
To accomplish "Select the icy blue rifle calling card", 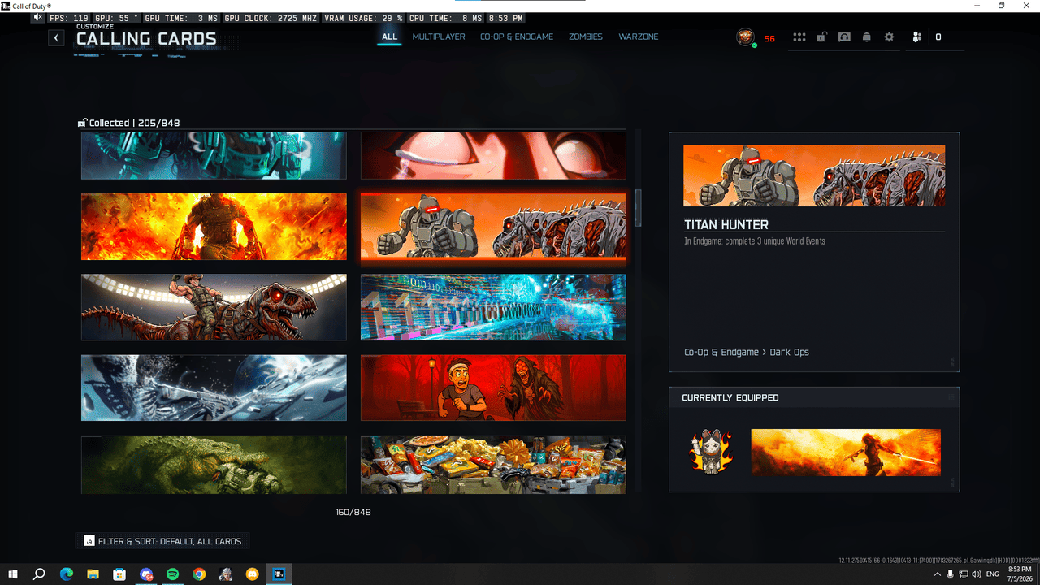I will (214, 388).
